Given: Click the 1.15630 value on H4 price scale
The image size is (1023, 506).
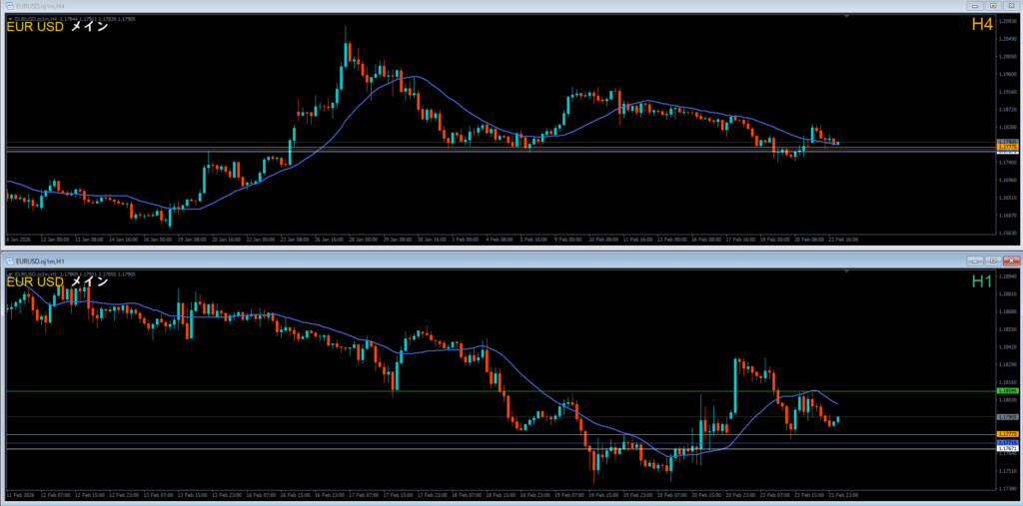Looking at the screenshot, I should [x=1007, y=233].
